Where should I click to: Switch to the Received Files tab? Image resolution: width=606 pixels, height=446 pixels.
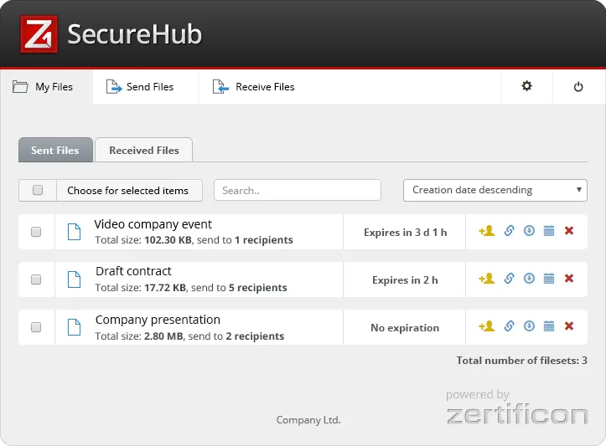click(144, 150)
